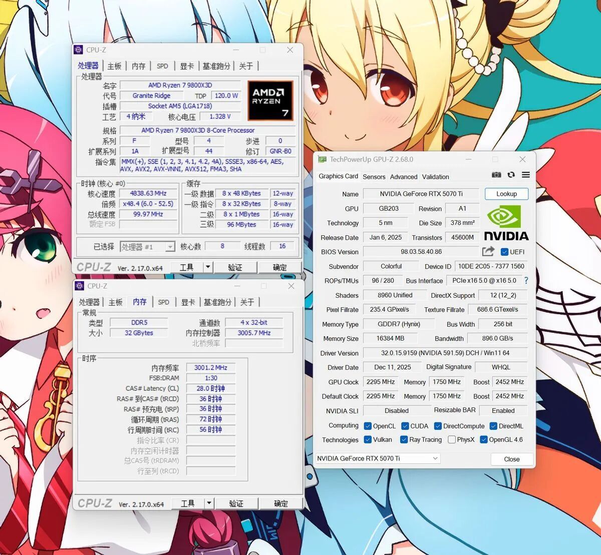Viewport: 601px width, 555px height.
Task: Open the GPU selector dropdown RTX 5070 Ti
Action: 378,458
